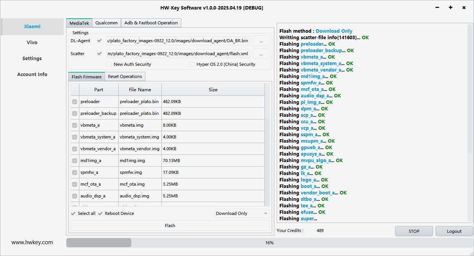Browse for Scatter file with ... button

click(261, 54)
